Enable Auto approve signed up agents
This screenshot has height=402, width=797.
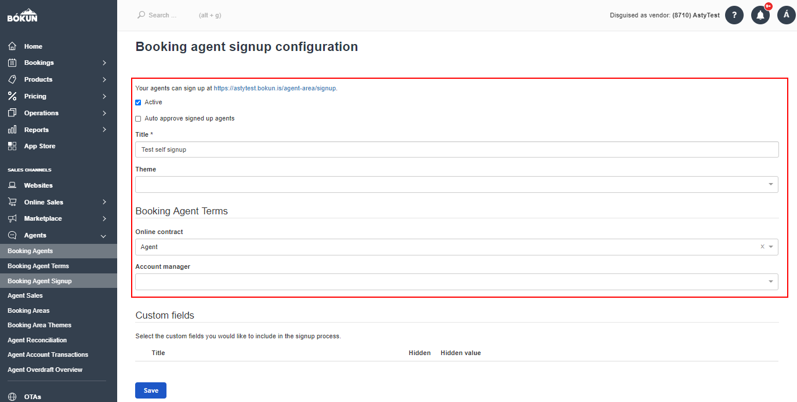pyautogui.click(x=138, y=119)
